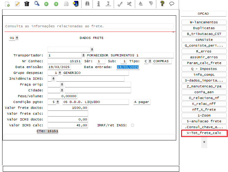The height and width of the screenshot is (172, 228).
Task: Click the 3-dados_importa... button
Action: pyautogui.click(x=204, y=80)
